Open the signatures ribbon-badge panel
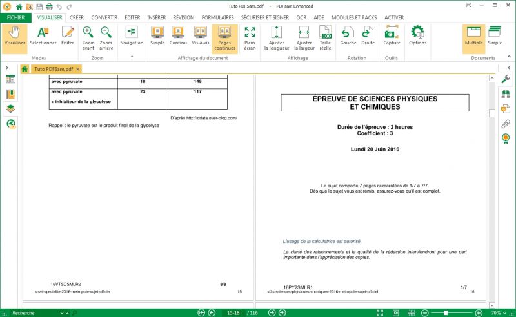516x317 pixels. pos(506,139)
